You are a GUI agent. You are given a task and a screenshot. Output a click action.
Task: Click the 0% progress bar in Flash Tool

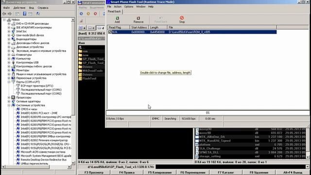[207, 113]
